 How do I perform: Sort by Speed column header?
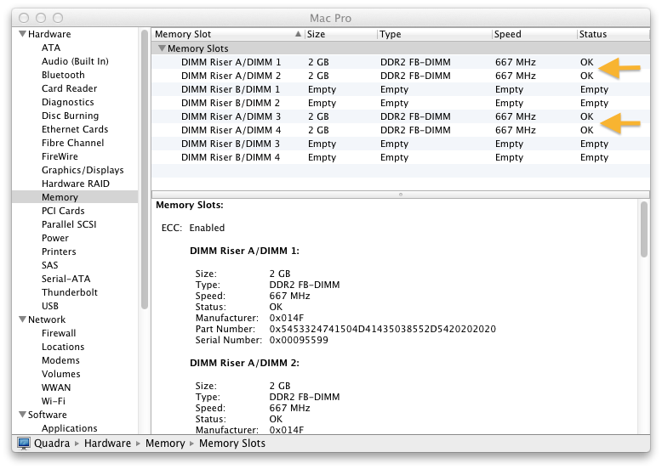[534, 34]
